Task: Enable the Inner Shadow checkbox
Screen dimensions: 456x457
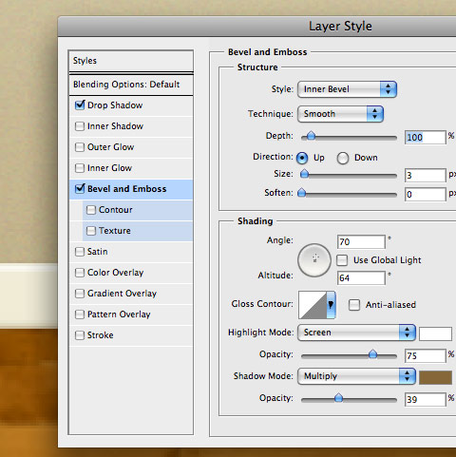Action: pos(80,126)
